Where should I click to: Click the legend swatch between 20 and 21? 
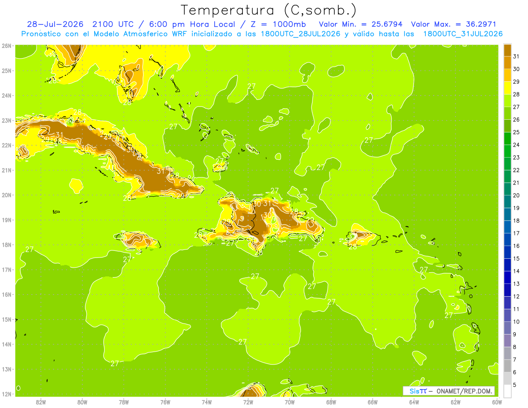point(507,189)
